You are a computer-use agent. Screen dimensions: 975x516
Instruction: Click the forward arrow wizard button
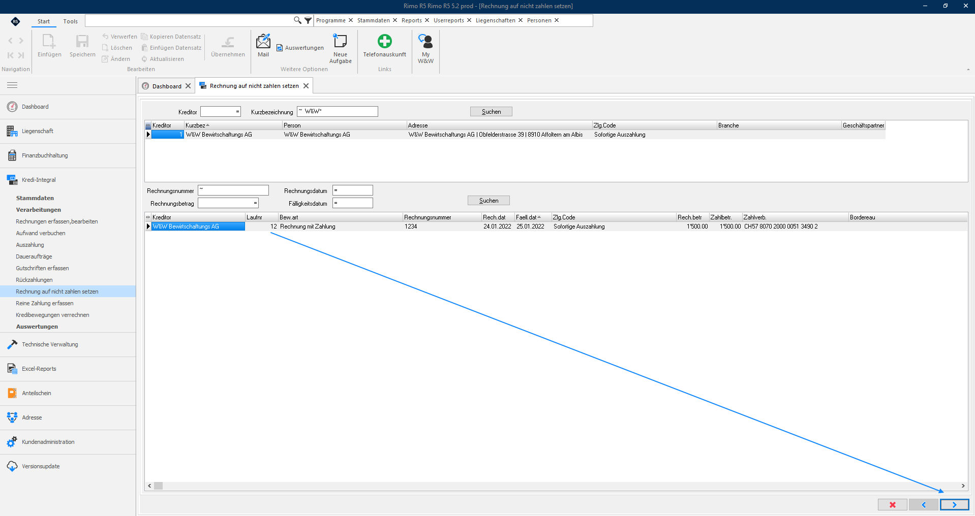[954, 505]
